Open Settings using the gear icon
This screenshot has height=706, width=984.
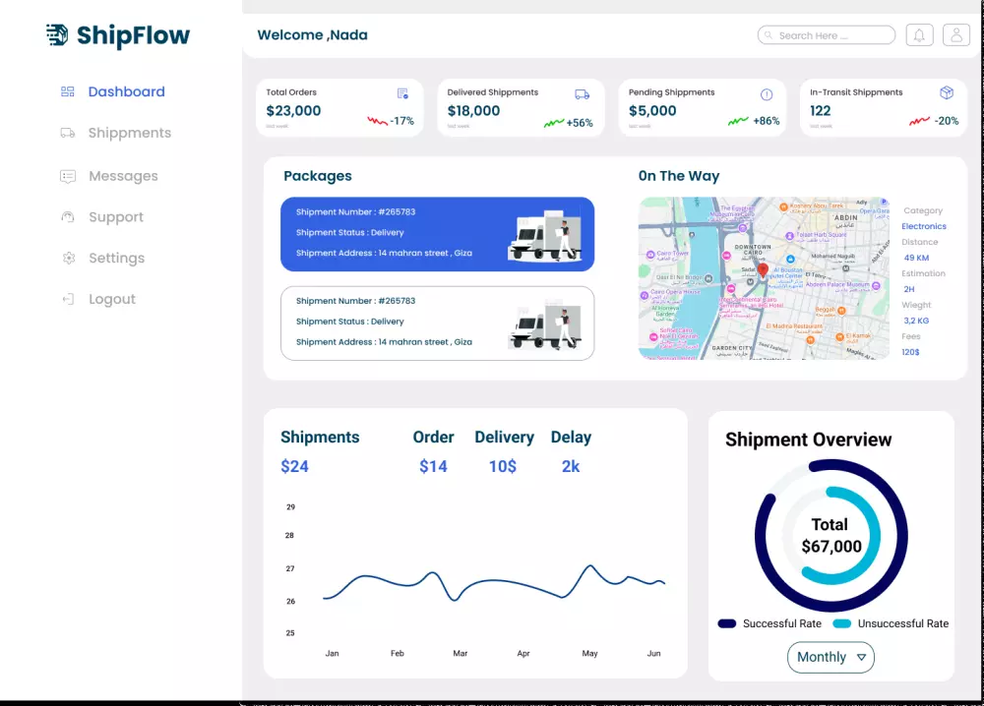point(66,258)
